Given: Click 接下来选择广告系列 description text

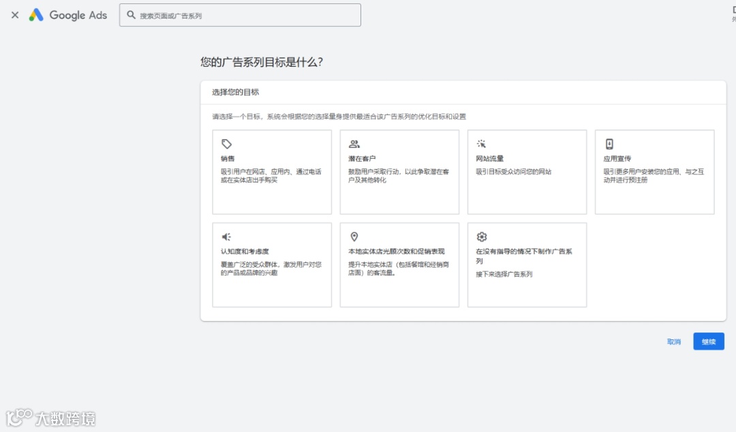Looking at the screenshot, I should click(504, 274).
